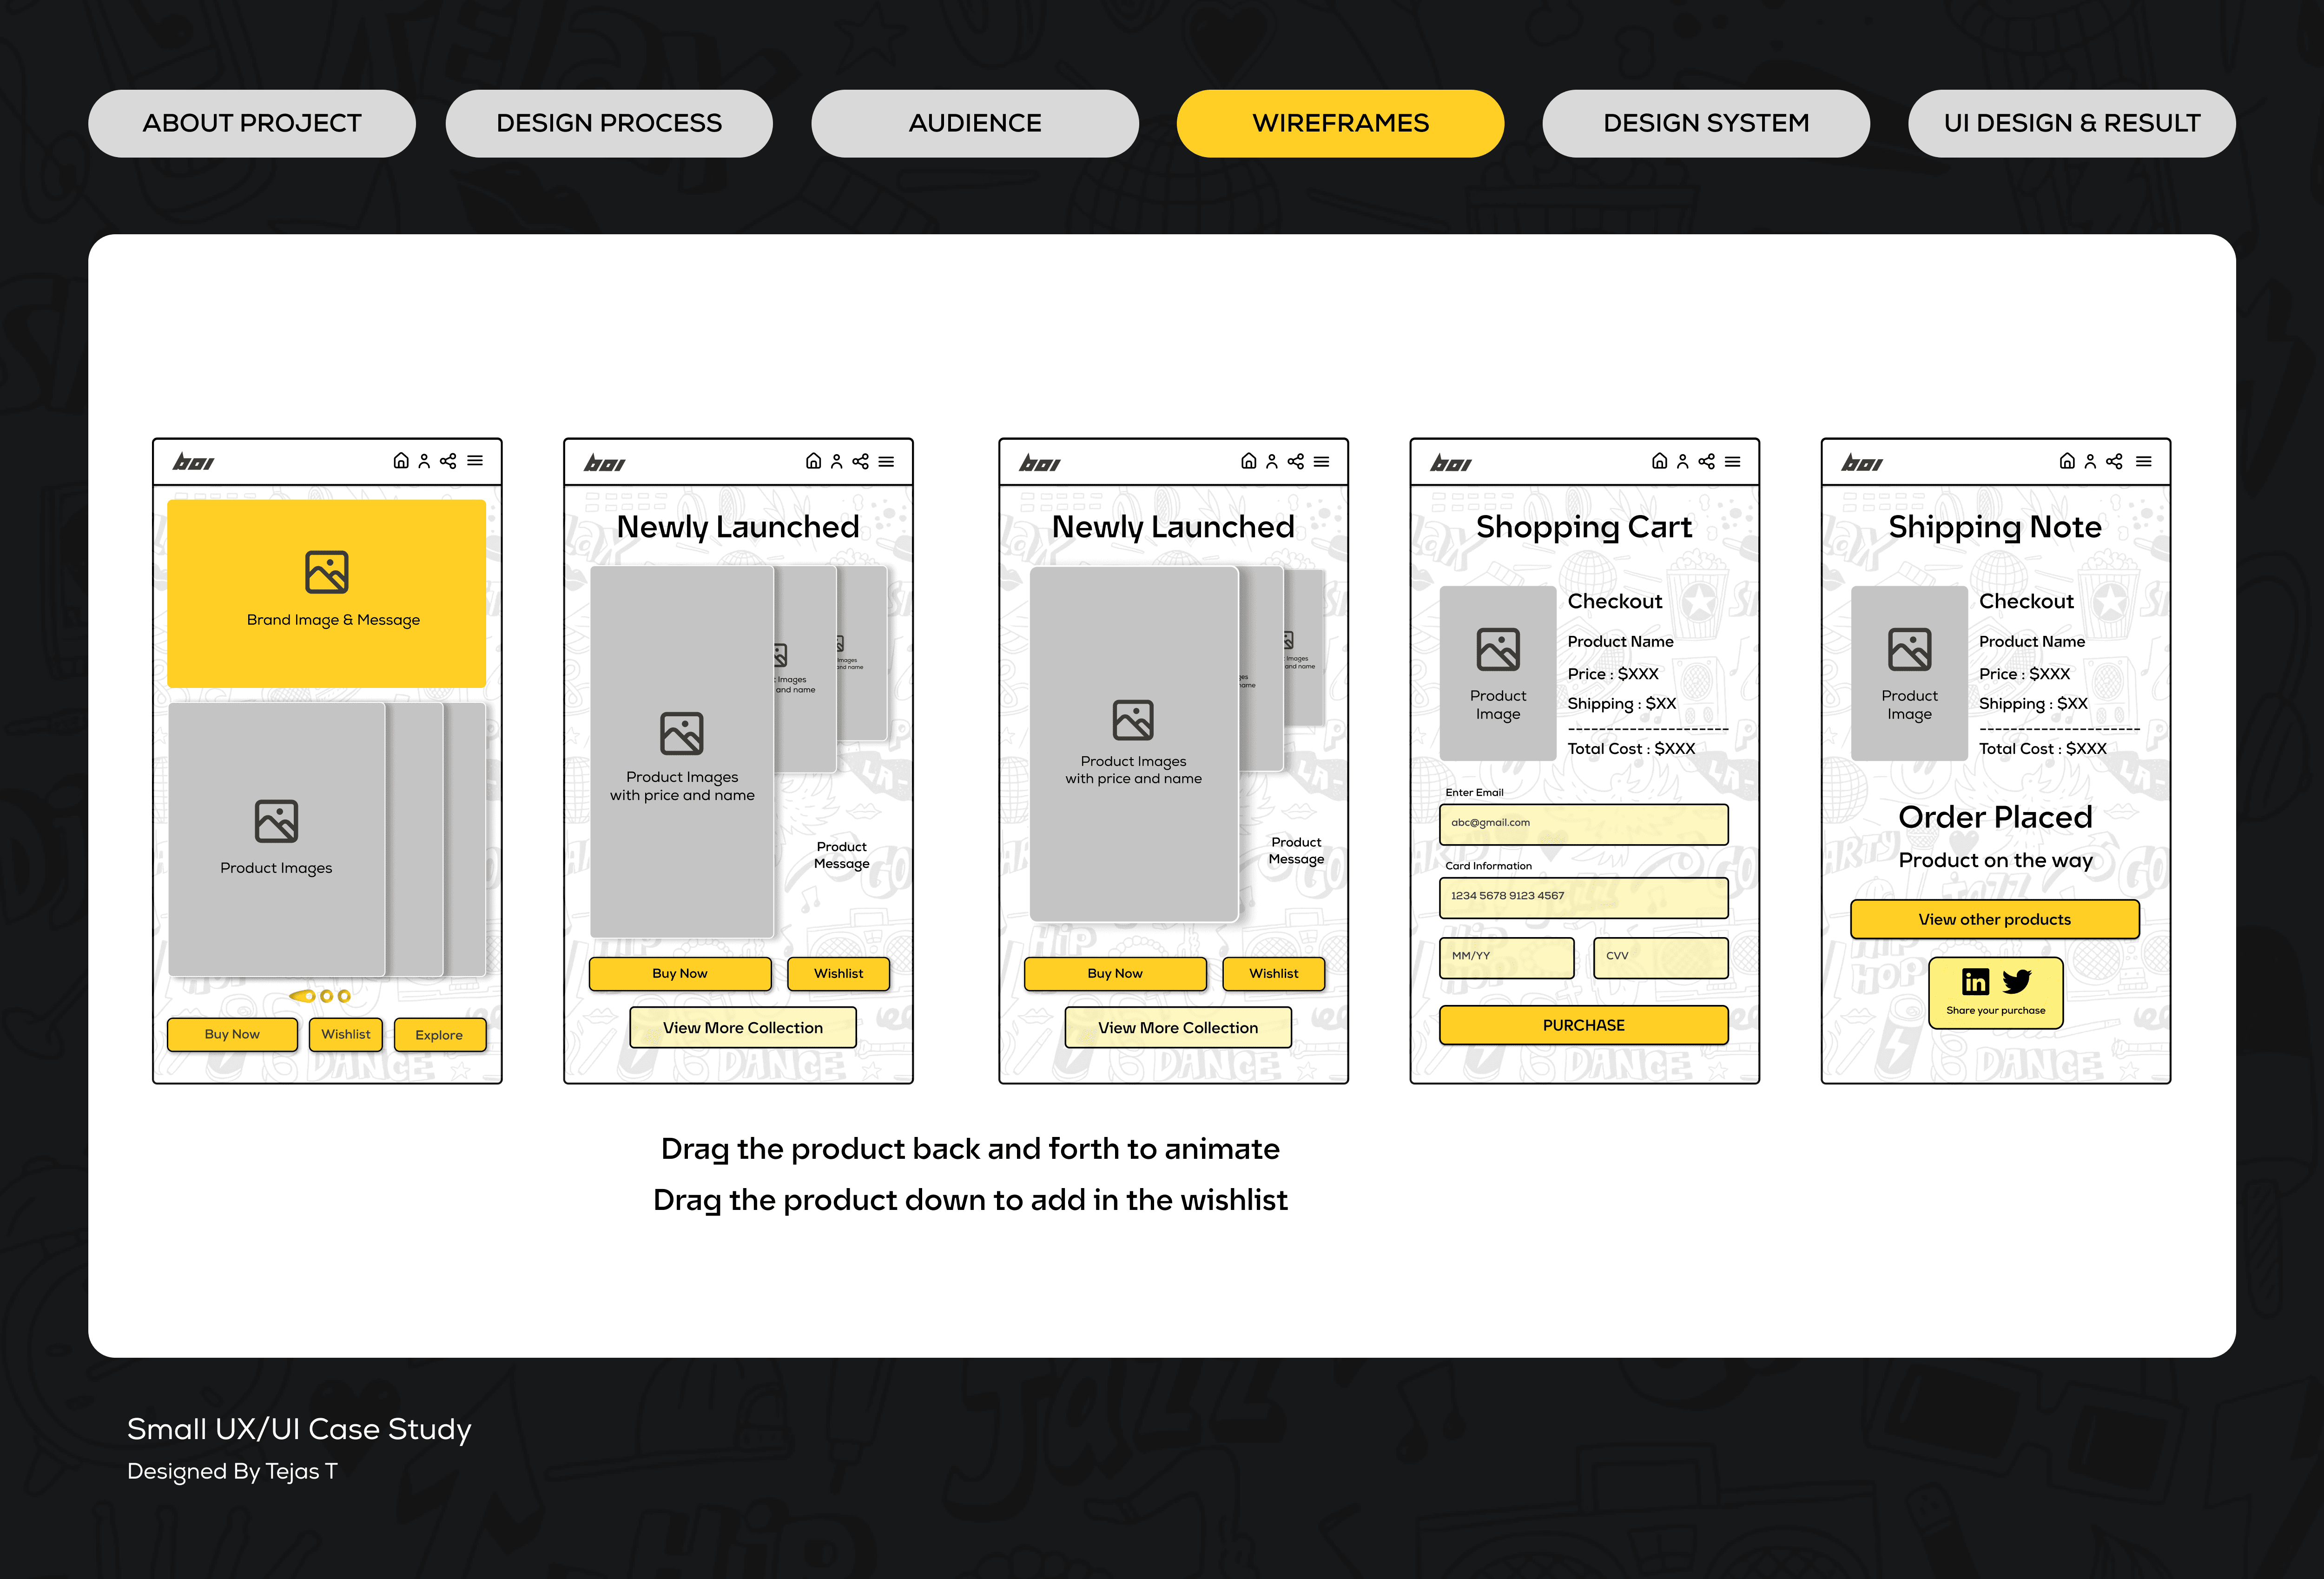Image resolution: width=2324 pixels, height=1579 pixels.
Task: Open the WIREFRAMES tab
Action: click(1340, 123)
